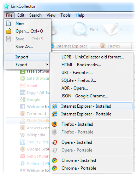Click the Chrome Installed icon
This screenshot has width=137, height=176.
pyautogui.click(x=54, y=160)
